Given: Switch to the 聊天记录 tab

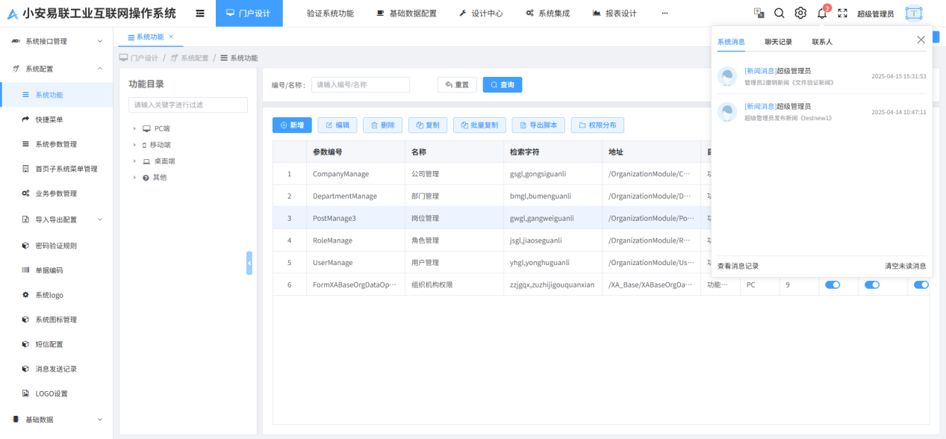Looking at the screenshot, I should tap(778, 42).
